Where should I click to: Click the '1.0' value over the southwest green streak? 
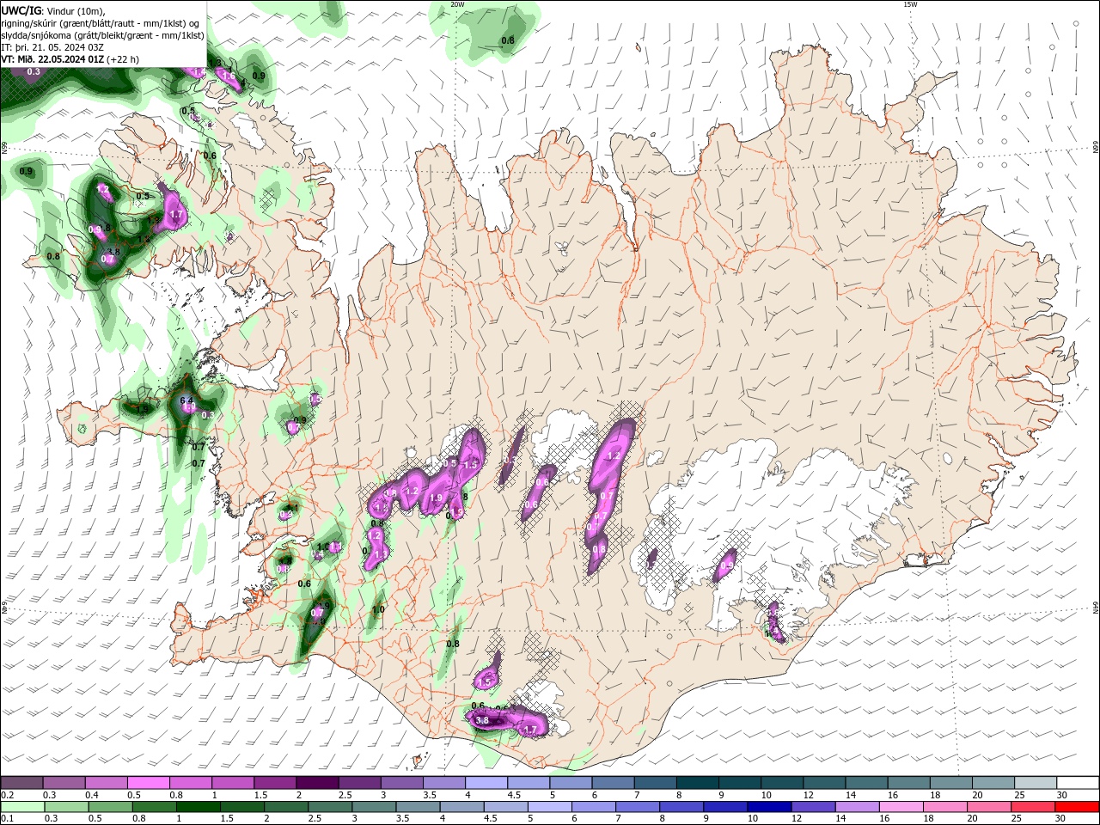tap(378, 610)
